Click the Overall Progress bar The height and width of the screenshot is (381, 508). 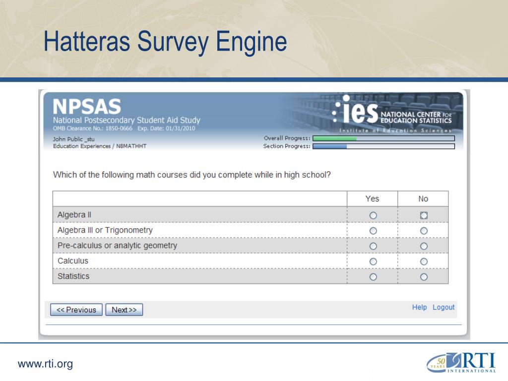pos(383,138)
